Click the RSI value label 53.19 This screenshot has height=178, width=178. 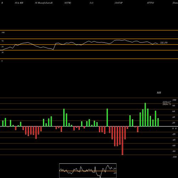[x=164, y=43]
